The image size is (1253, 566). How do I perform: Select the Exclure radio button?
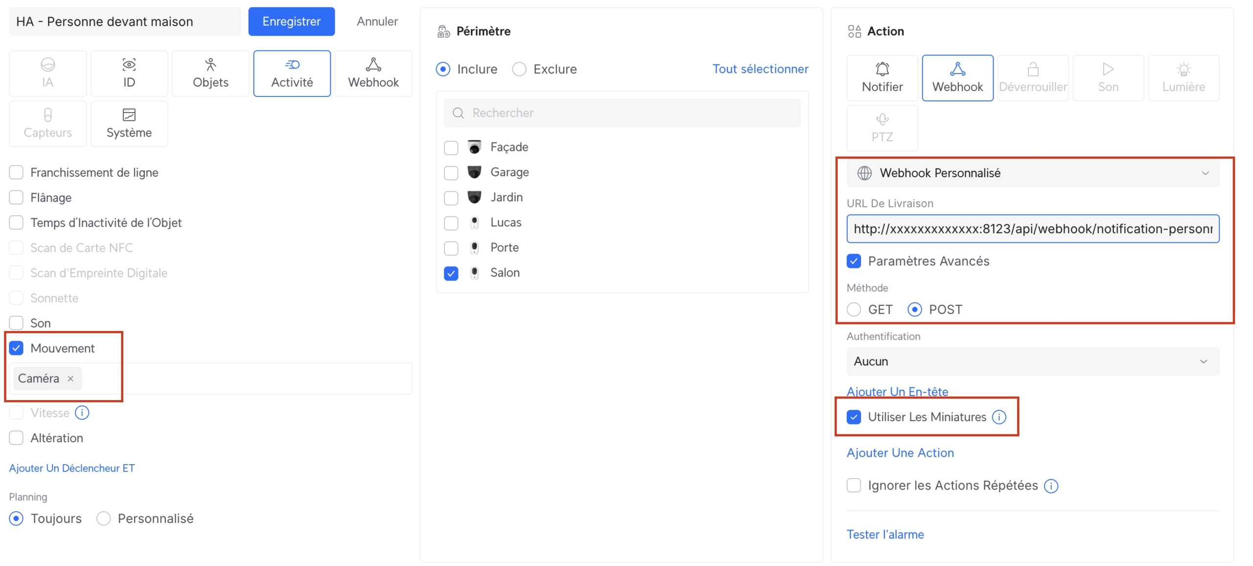(519, 69)
